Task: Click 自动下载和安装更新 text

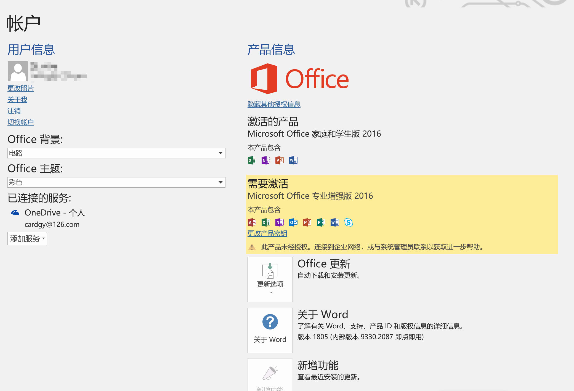Action: [329, 275]
